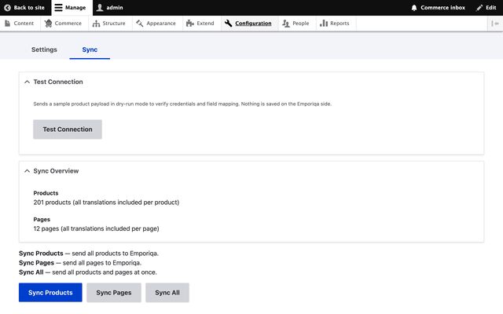Click the blue Sync Products button
Viewport: 503px width, 314px height.
(x=50, y=293)
